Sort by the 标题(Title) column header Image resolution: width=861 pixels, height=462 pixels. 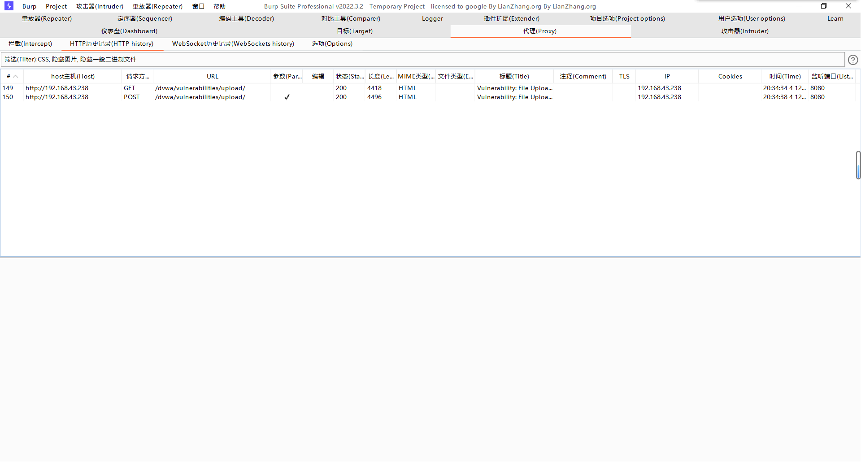pyautogui.click(x=514, y=76)
